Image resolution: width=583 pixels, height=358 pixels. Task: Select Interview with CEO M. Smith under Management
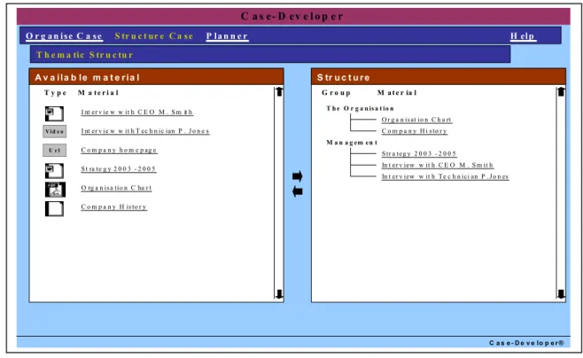[x=438, y=165]
